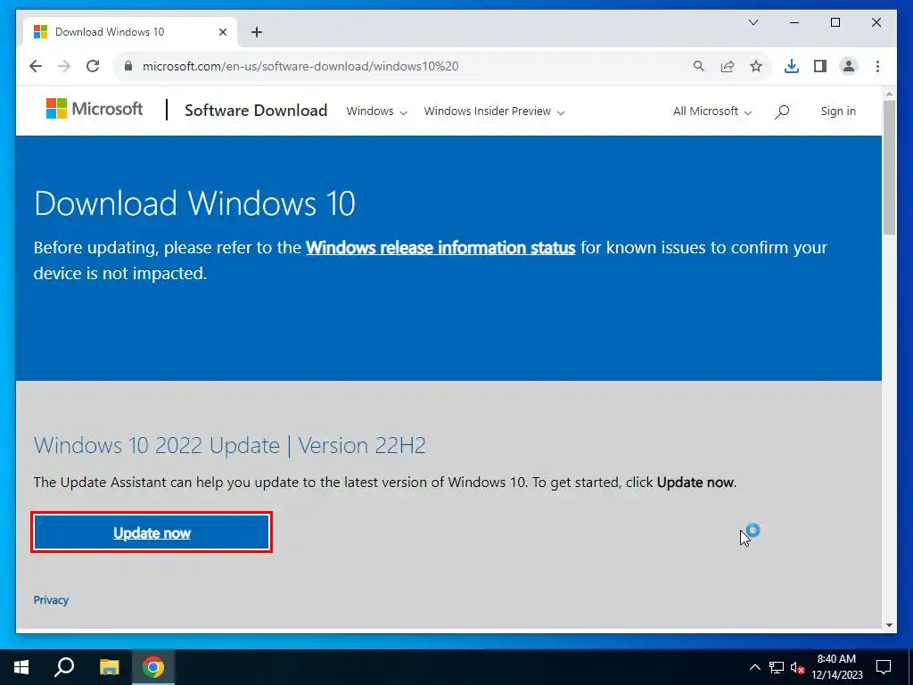The width and height of the screenshot is (913, 685).
Task: Open Chrome three-dot menu
Action: pyautogui.click(x=877, y=66)
